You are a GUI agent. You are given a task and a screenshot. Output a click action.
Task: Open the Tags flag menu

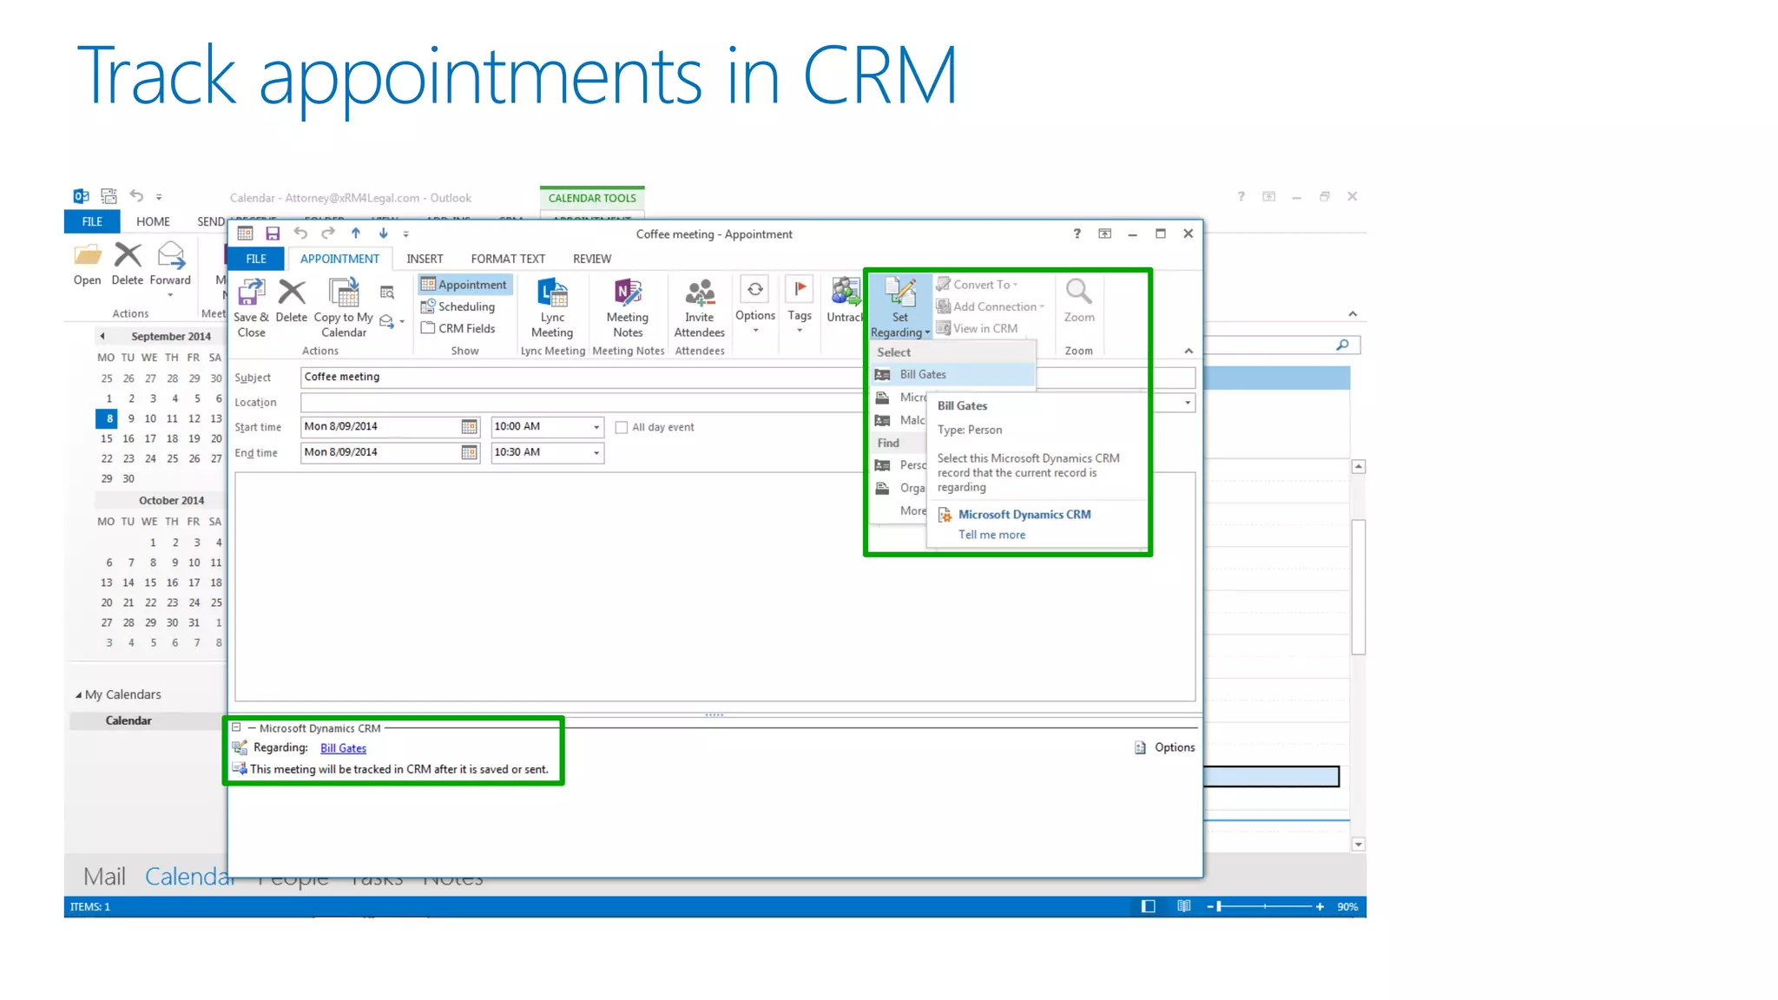(800, 304)
